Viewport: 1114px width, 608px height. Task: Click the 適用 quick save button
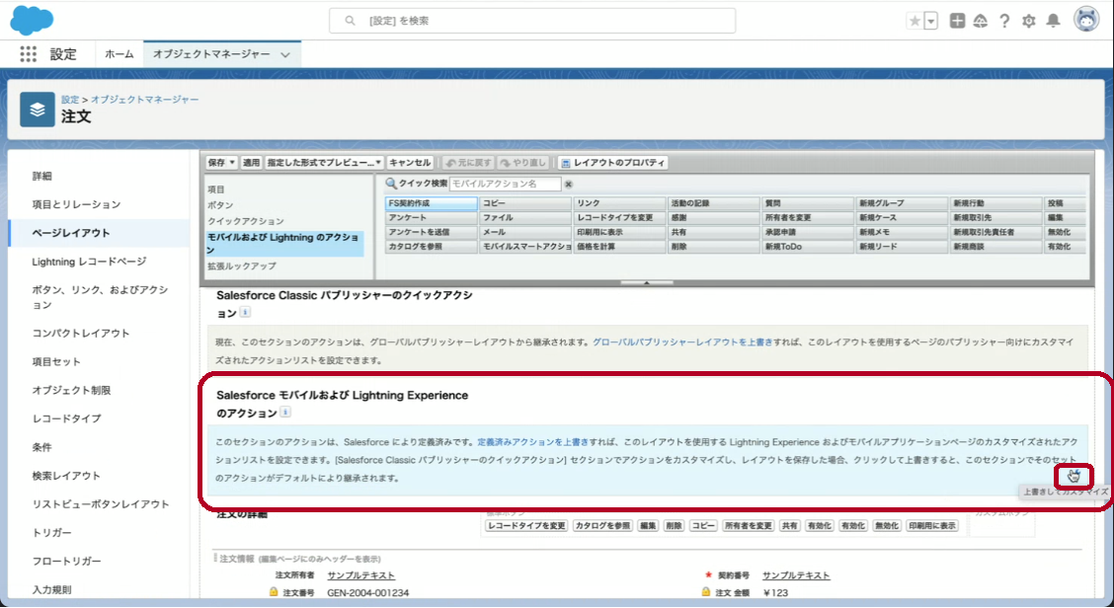point(251,163)
